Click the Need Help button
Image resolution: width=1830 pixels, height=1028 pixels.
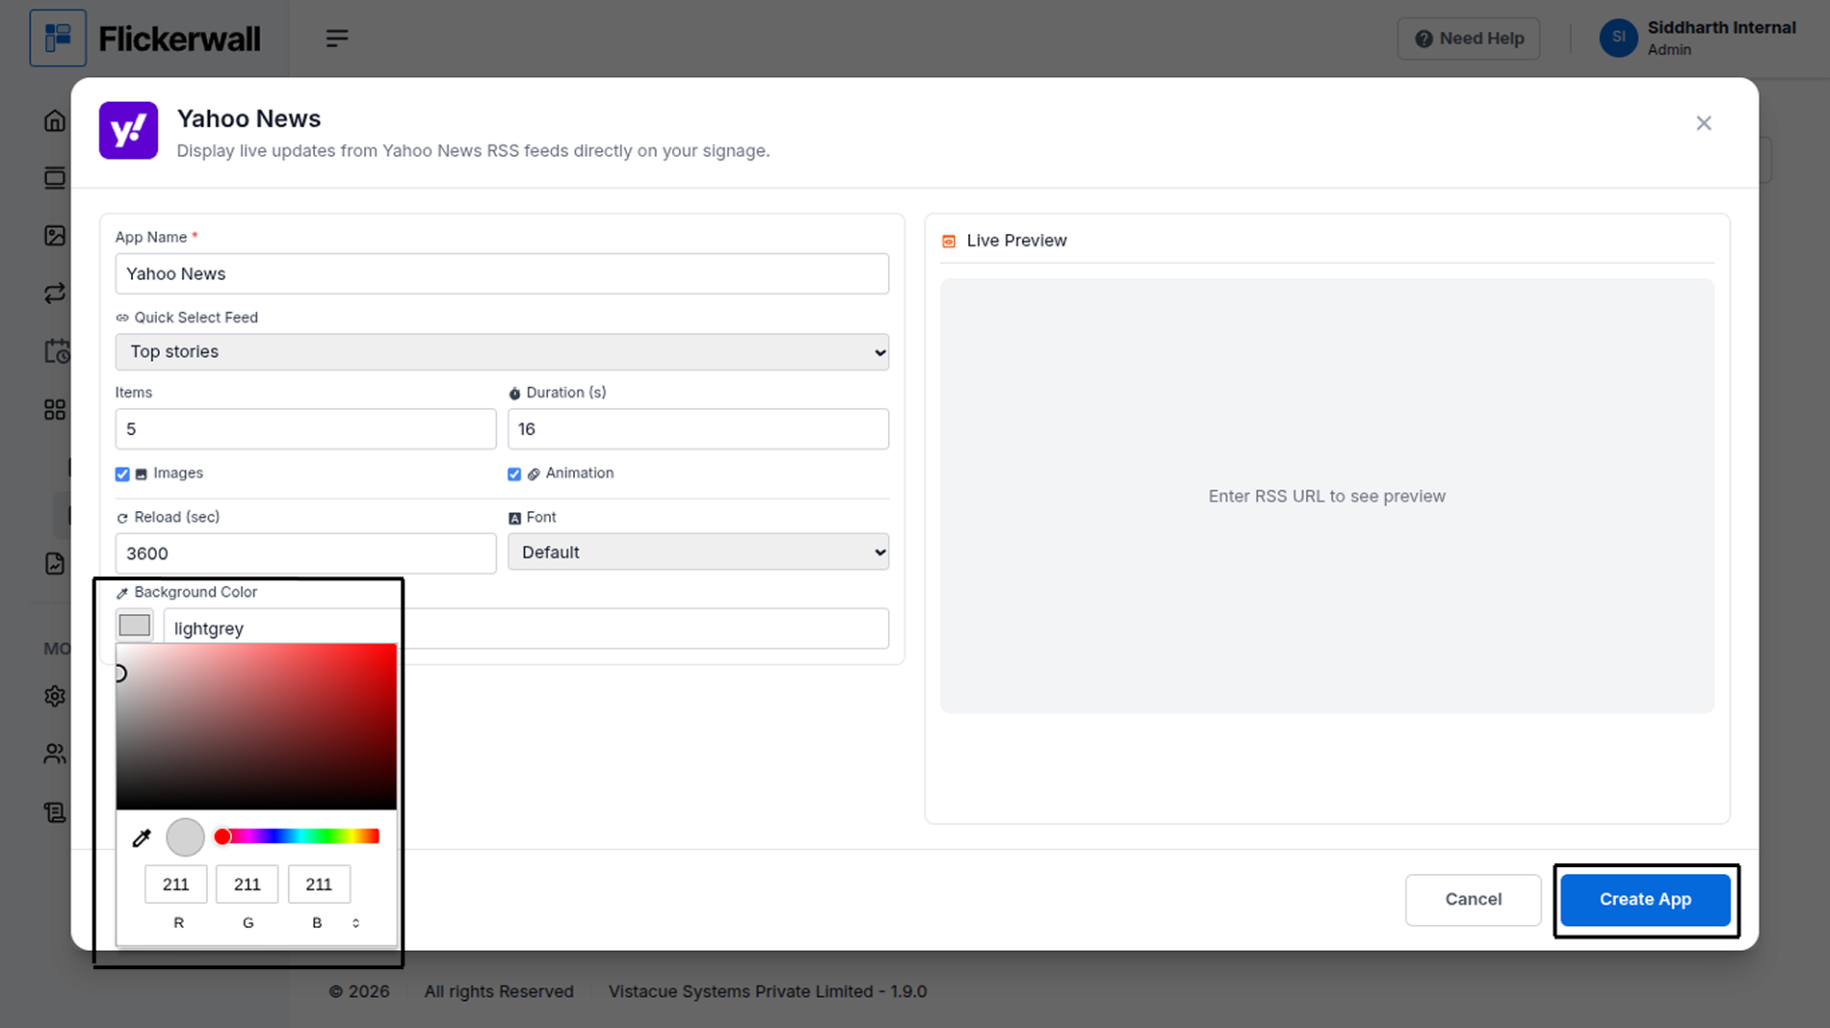pyautogui.click(x=1469, y=39)
